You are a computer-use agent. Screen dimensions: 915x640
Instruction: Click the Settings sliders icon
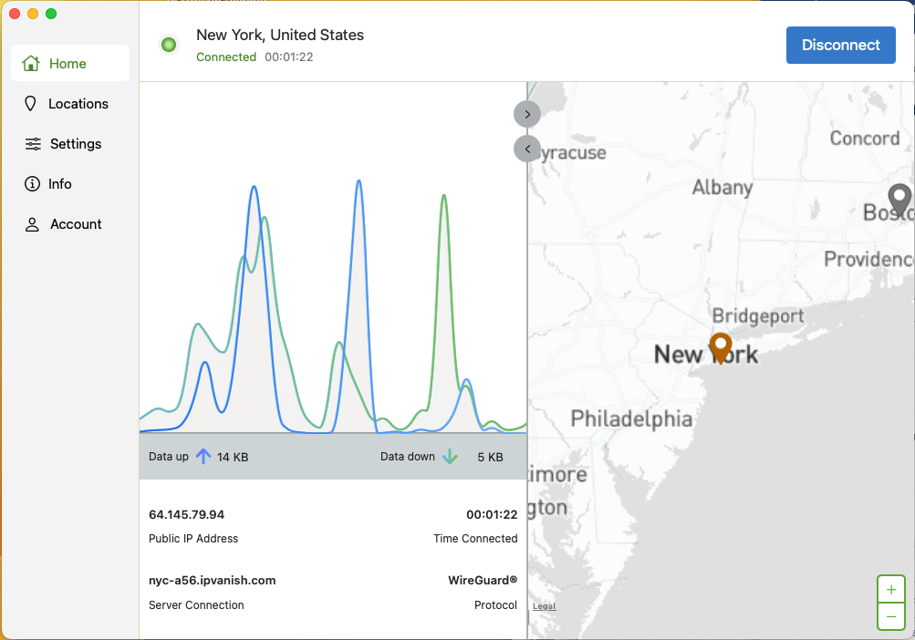[x=33, y=144]
